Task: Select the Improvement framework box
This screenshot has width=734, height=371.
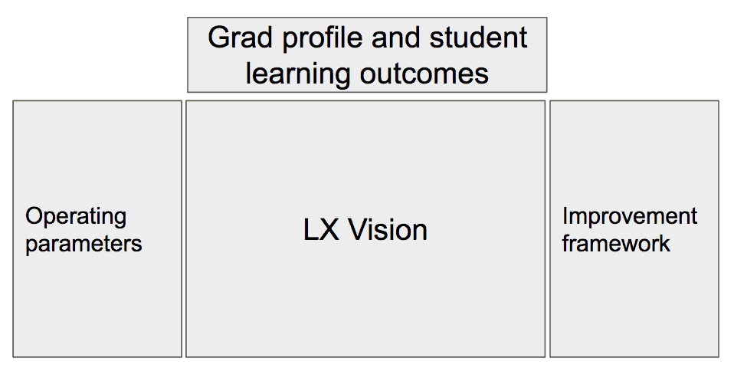Action: tap(634, 228)
